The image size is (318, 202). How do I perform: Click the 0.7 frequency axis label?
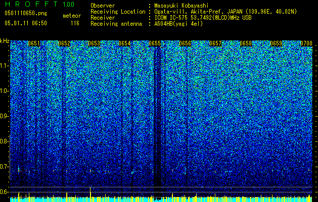[x=5, y=167]
